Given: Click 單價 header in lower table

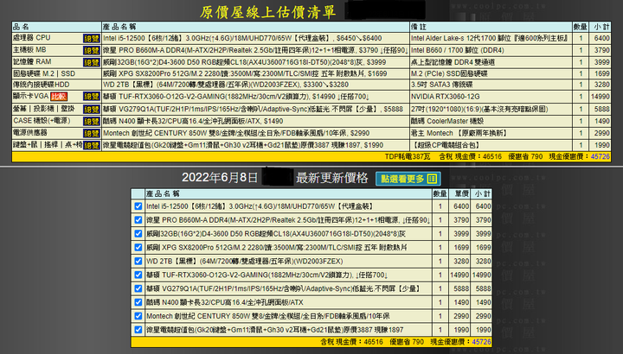Looking at the screenshot, I should pyautogui.click(x=461, y=194).
